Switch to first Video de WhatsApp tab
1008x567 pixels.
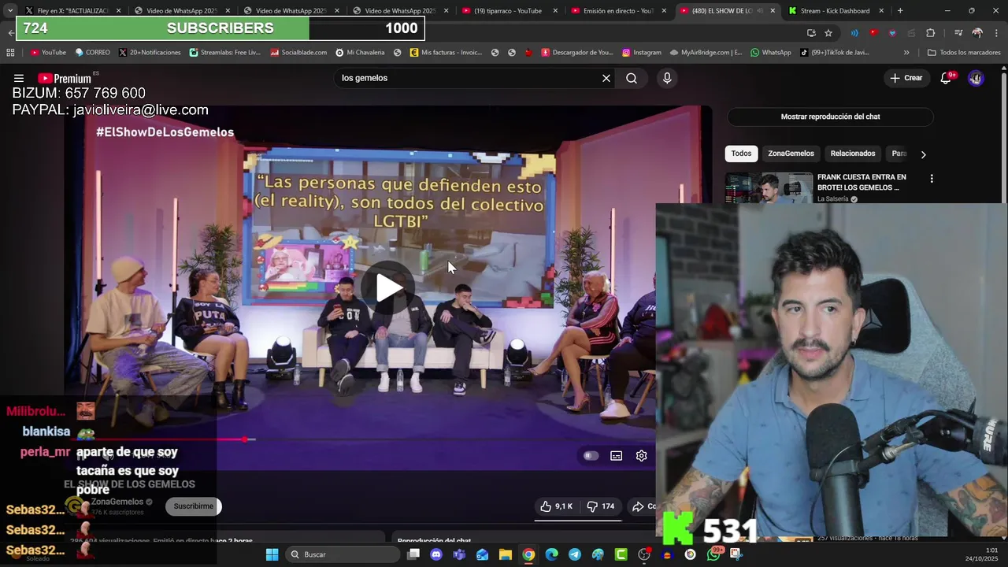tap(180, 11)
